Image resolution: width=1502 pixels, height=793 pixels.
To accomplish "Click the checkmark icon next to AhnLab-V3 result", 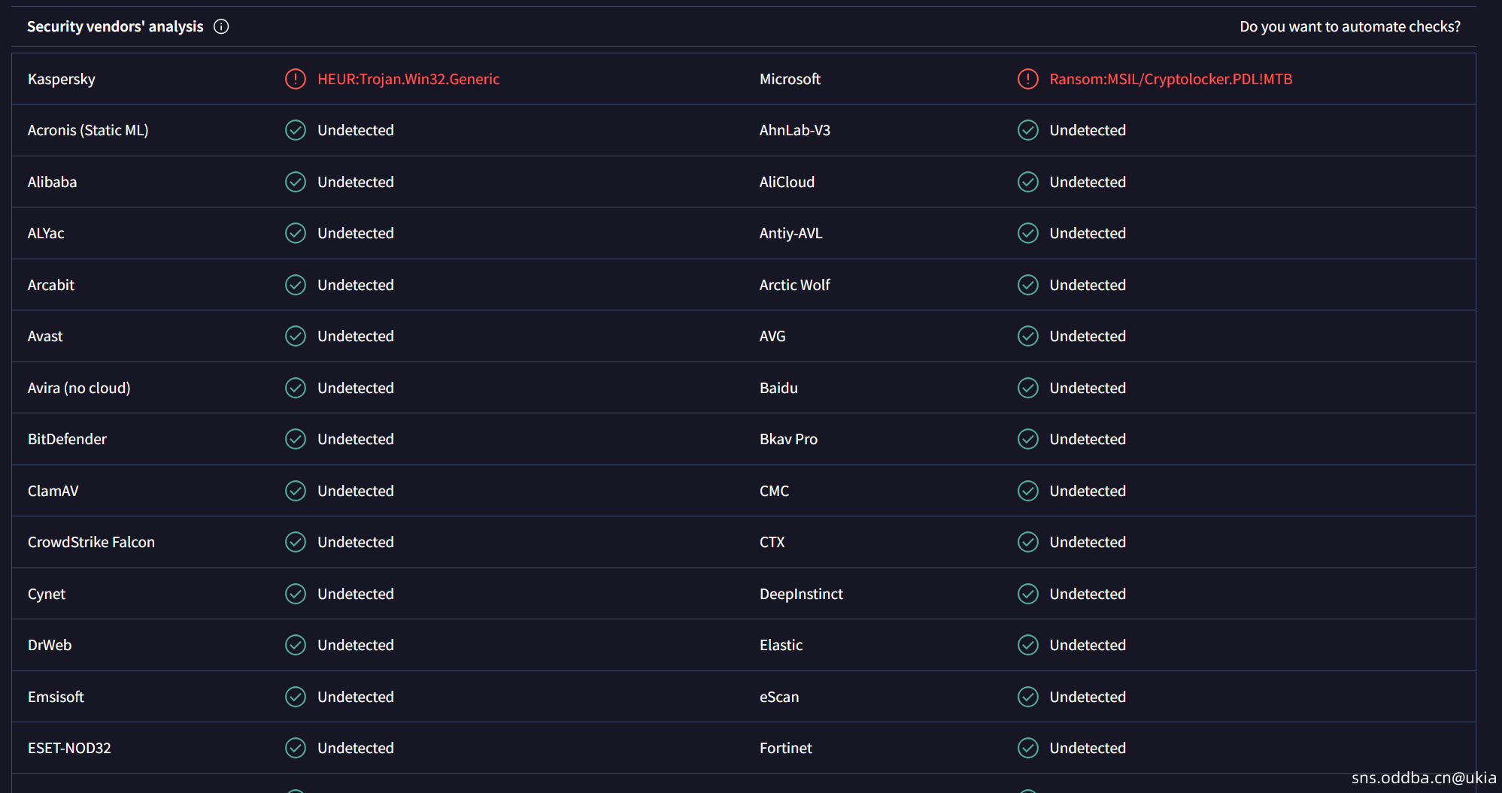I will coord(1027,130).
